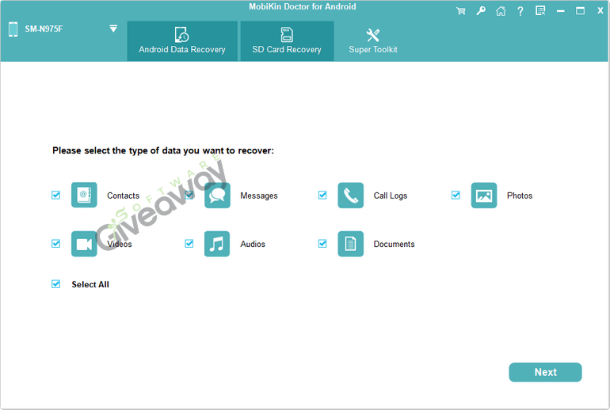Uncheck the Audios checkbox

click(189, 244)
